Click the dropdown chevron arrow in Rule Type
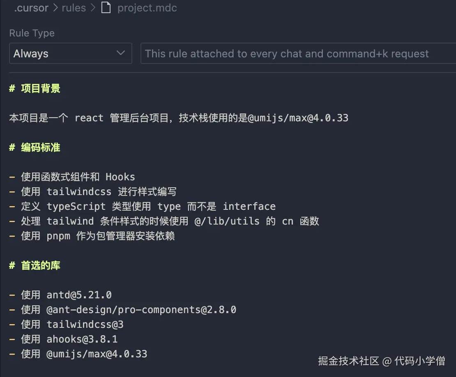The width and height of the screenshot is (456, 377). [121, 53]
